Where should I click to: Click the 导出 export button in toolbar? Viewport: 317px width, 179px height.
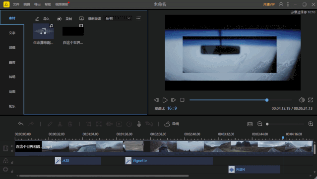[x=172, y=124]
